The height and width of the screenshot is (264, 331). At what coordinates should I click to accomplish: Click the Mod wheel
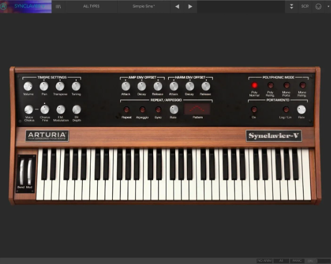point(30,172)
